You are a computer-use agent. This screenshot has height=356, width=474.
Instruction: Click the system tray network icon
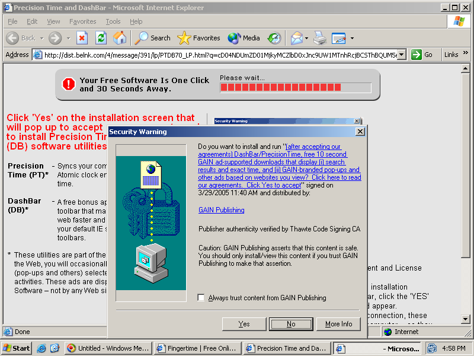[432, 348]
